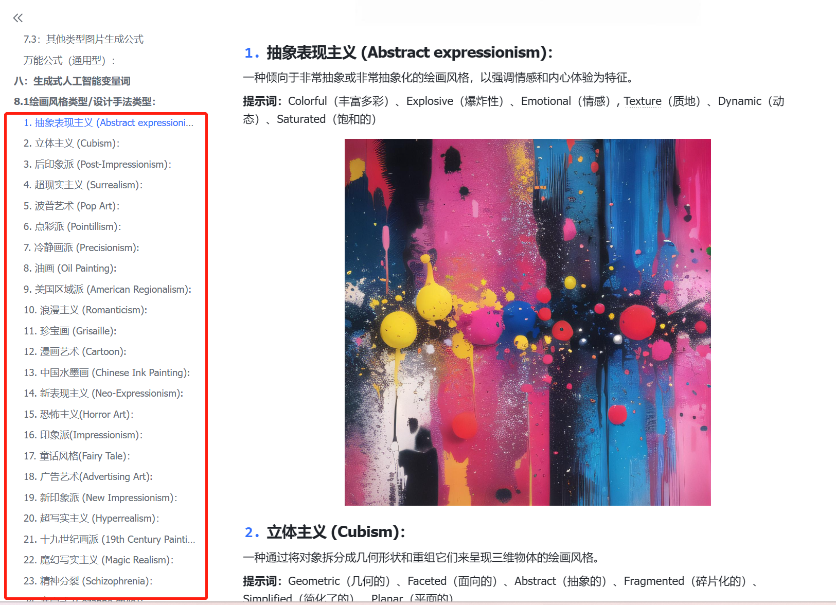Click the underlined Texture word in prompt text
This screenshot has width=836, height=605.
643,101
